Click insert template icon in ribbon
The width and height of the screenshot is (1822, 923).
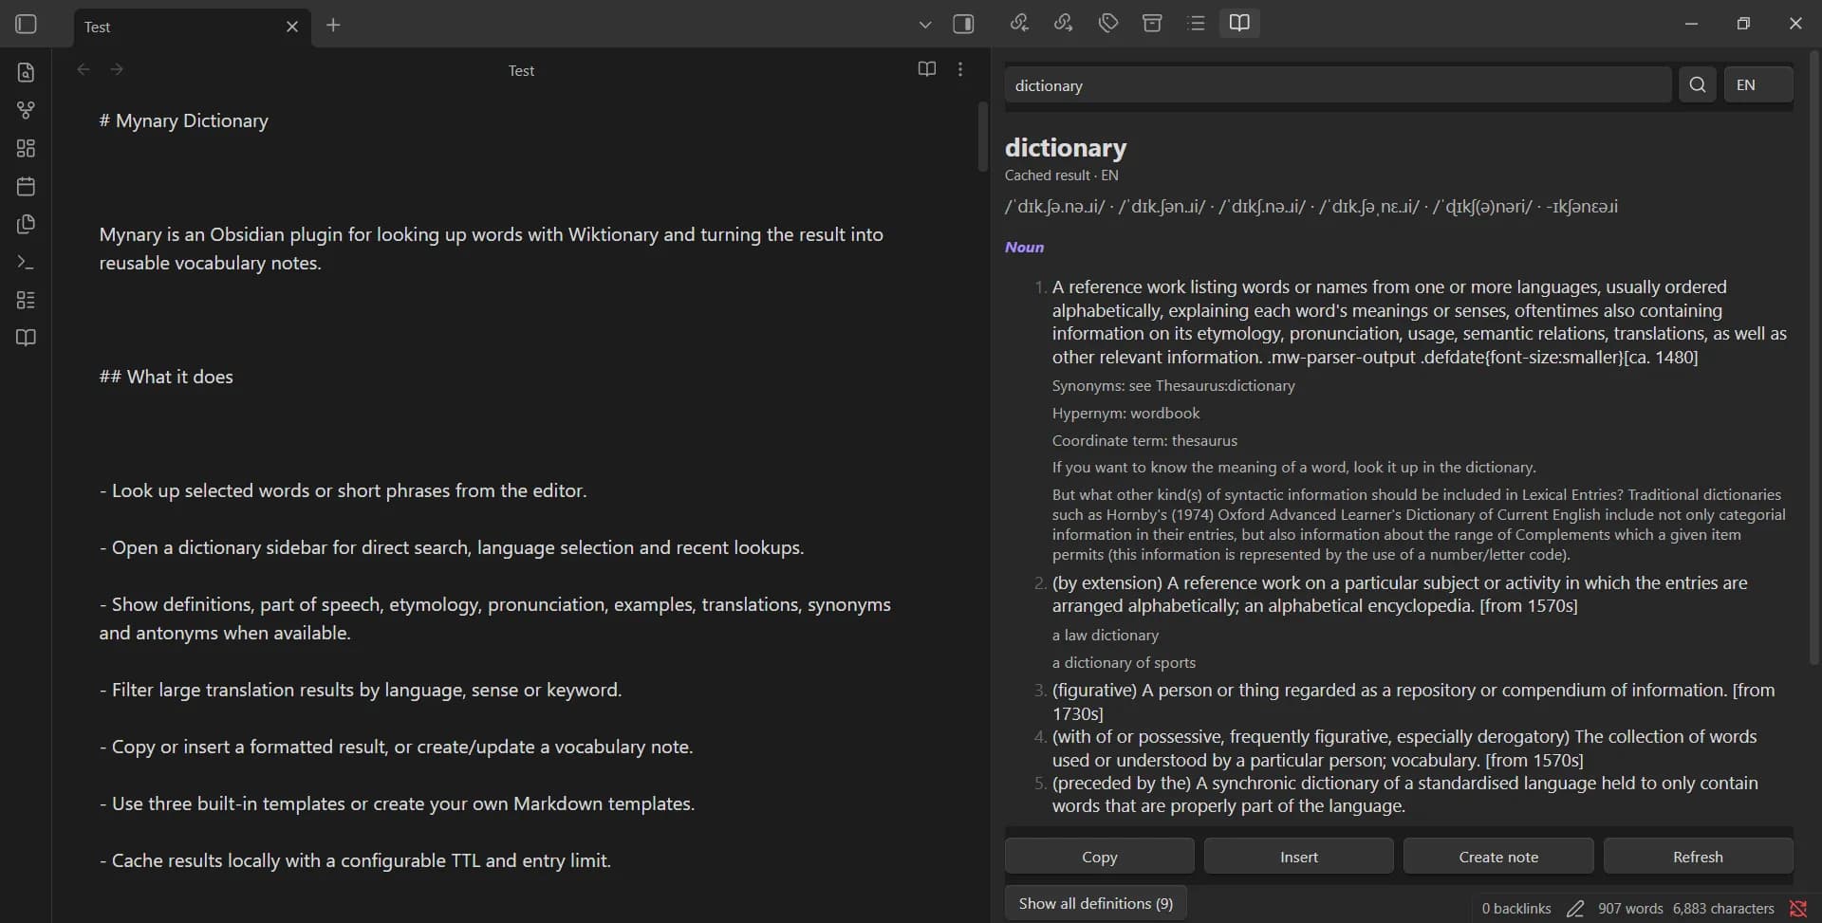point(26,224)
